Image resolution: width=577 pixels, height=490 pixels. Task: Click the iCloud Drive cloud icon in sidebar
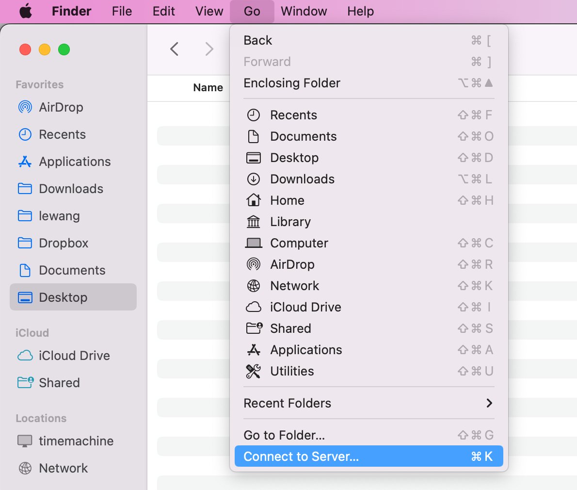pos(25,356)
